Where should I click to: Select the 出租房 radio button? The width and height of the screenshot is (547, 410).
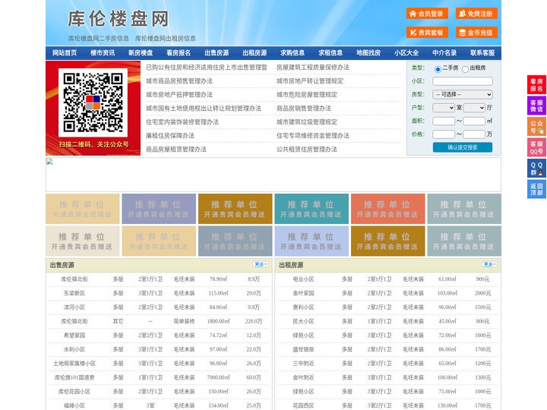465,69
